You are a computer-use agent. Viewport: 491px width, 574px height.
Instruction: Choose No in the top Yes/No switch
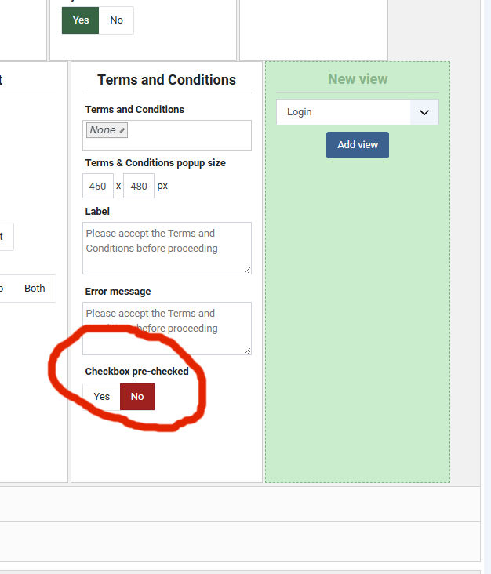coord(116,20)
